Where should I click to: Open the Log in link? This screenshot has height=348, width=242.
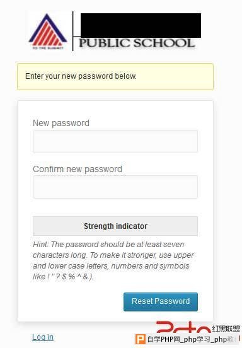coord(43,337)
